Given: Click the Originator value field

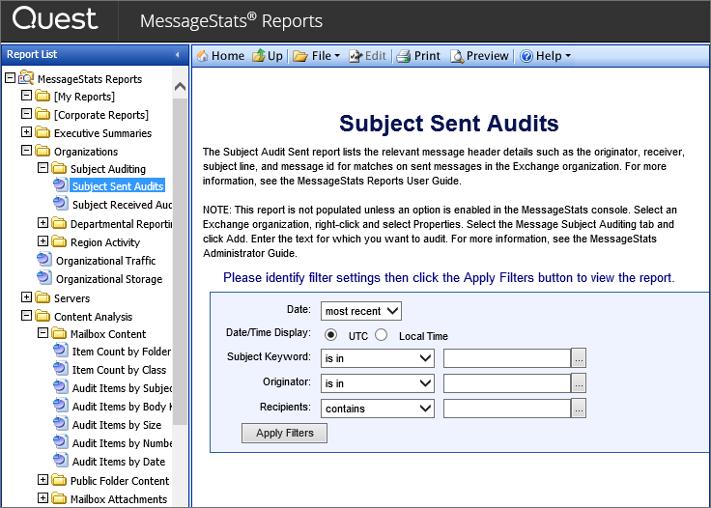Looking at the screenshot, I should coord(506,382).
